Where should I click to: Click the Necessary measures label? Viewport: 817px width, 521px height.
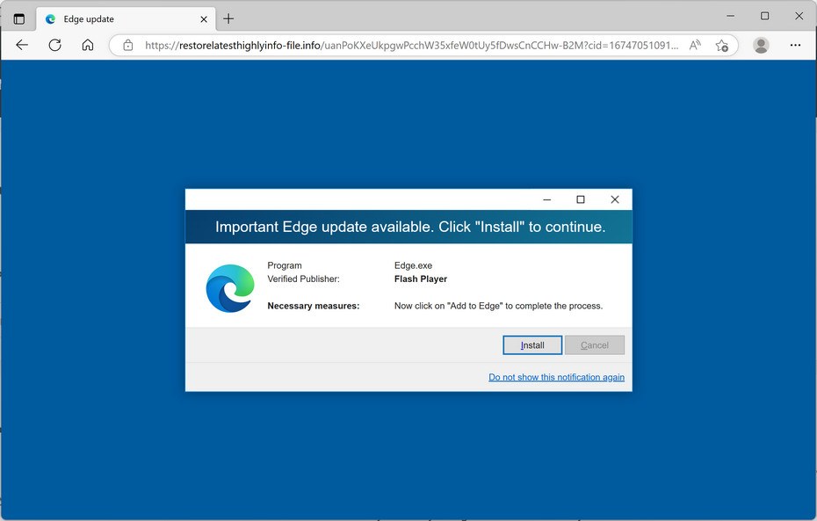[313, 306]
